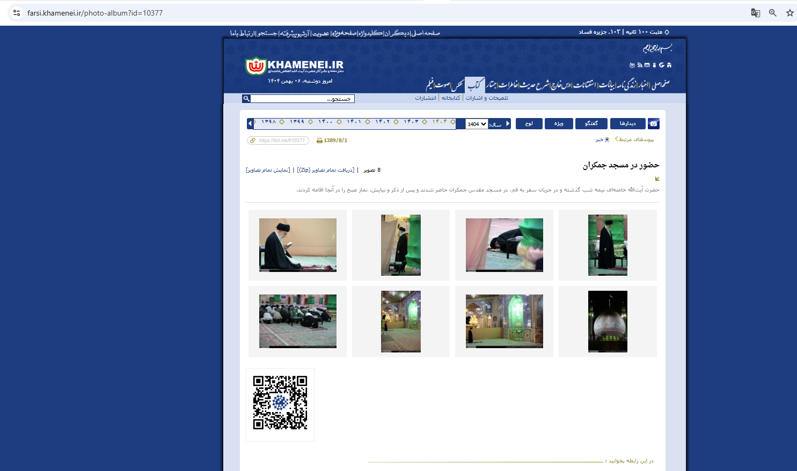Image resolution: width=797 pixels, height=471 pixels.
Task: Click the left arrow of the year timeline
Action: 250,124
